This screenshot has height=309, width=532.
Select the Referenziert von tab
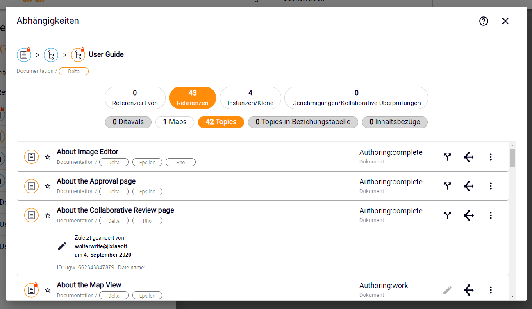click(135, 98)
